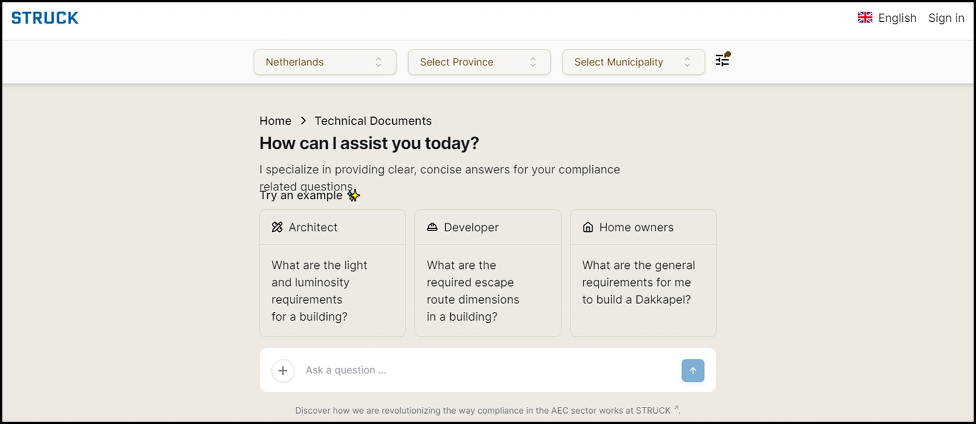The width and height of the screenshot is (976, 424).
Task: Click the STRUCK logo
Action: click(x=45, y=18)
